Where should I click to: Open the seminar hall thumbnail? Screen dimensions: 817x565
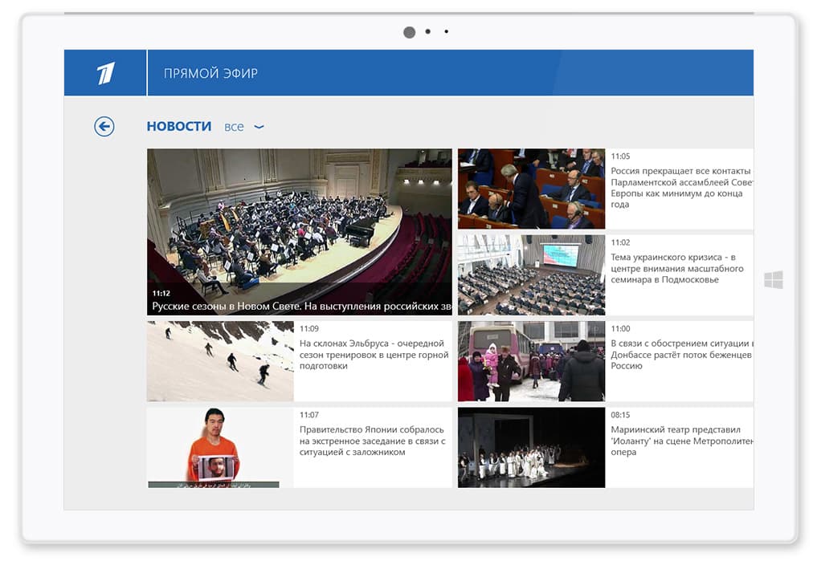[x=531, y=274]
